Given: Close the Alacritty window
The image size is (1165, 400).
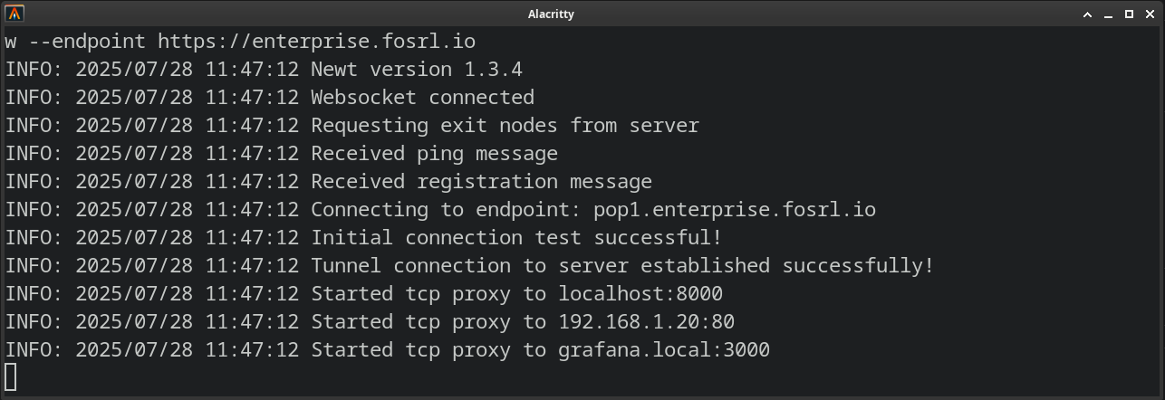Looking at the screenshot, I should (1149, 14).
